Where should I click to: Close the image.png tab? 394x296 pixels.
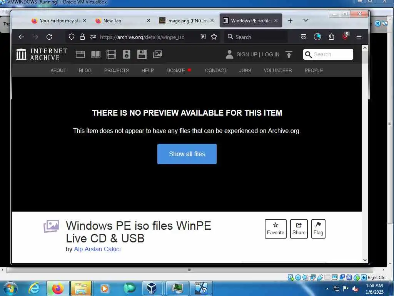pos(212,21)
